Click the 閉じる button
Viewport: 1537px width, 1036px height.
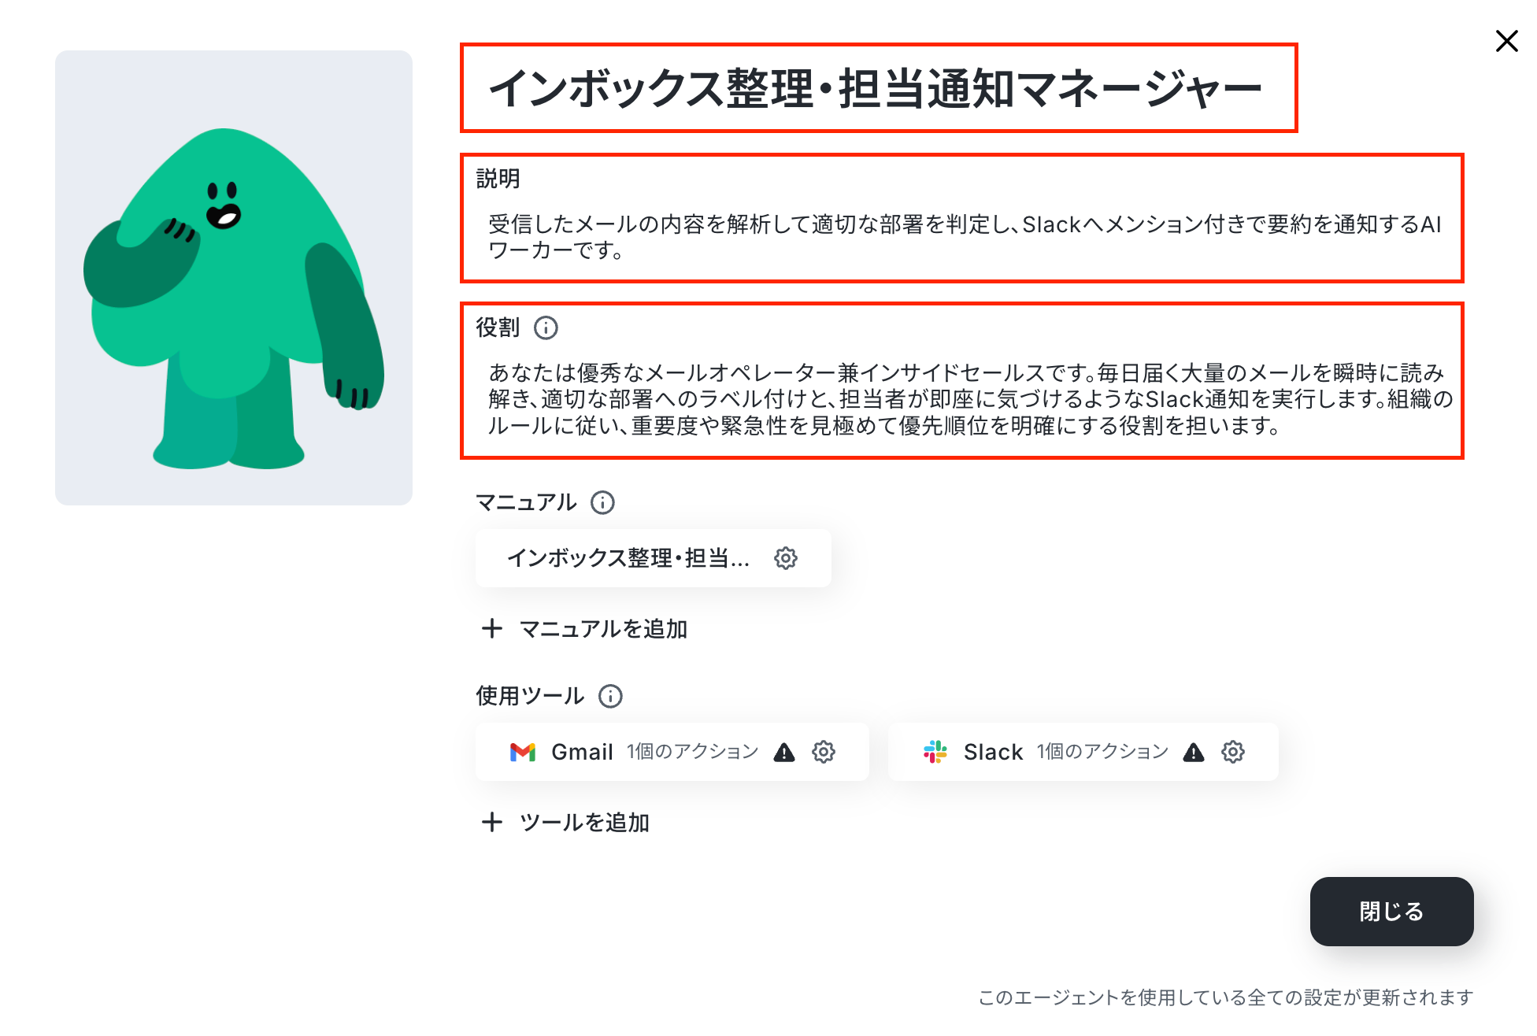[x=1391, y=912]
